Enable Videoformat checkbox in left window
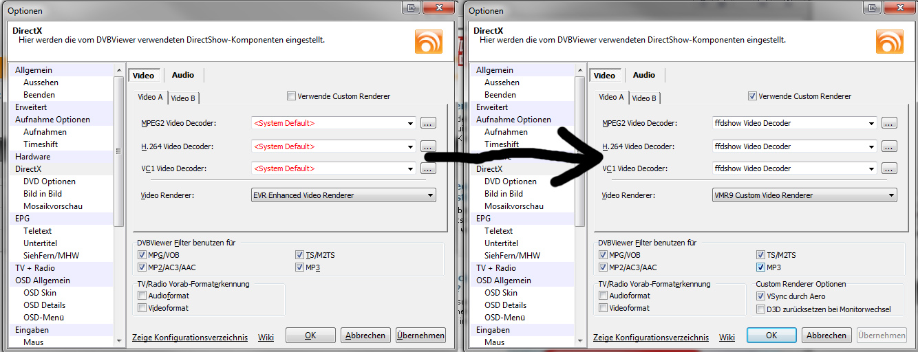Screen dimensions: 918x352 pyautogui.click(x=142, y=308)
